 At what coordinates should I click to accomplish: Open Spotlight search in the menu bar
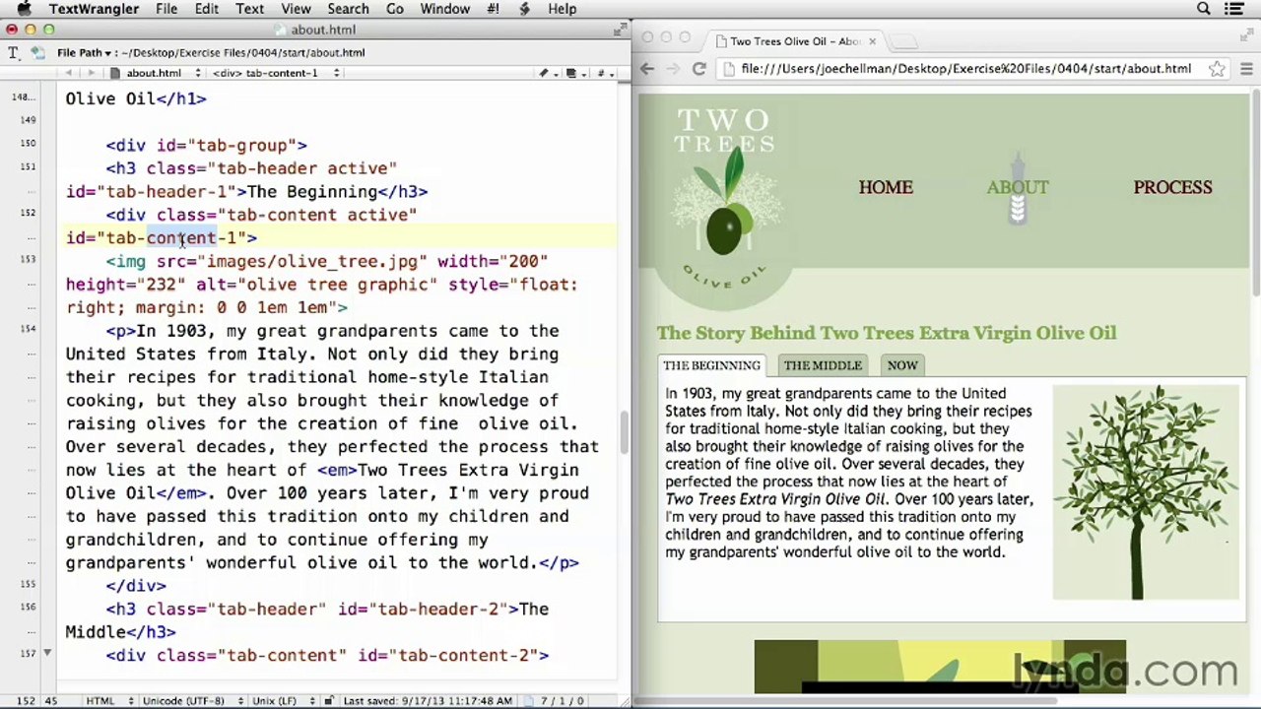click(1204, 9)
